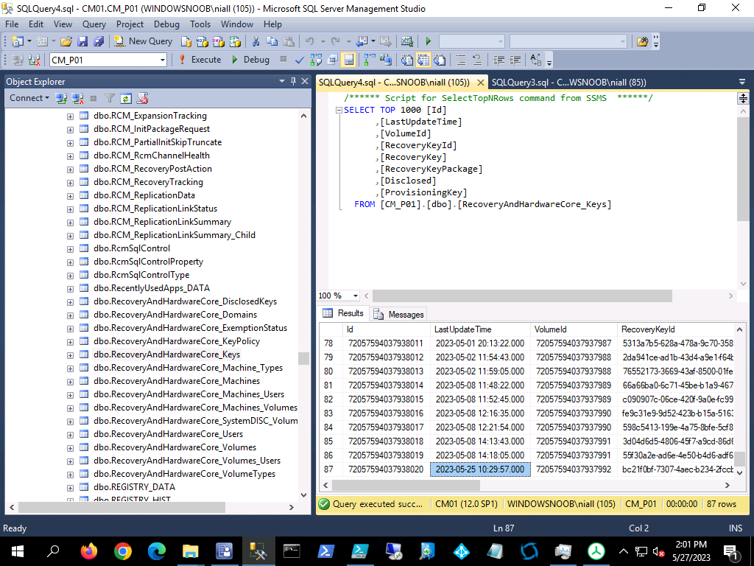Screen dimensions: 754x566
Task: Click the green Start arrow in top toolbar
Action: click(428, 41)
